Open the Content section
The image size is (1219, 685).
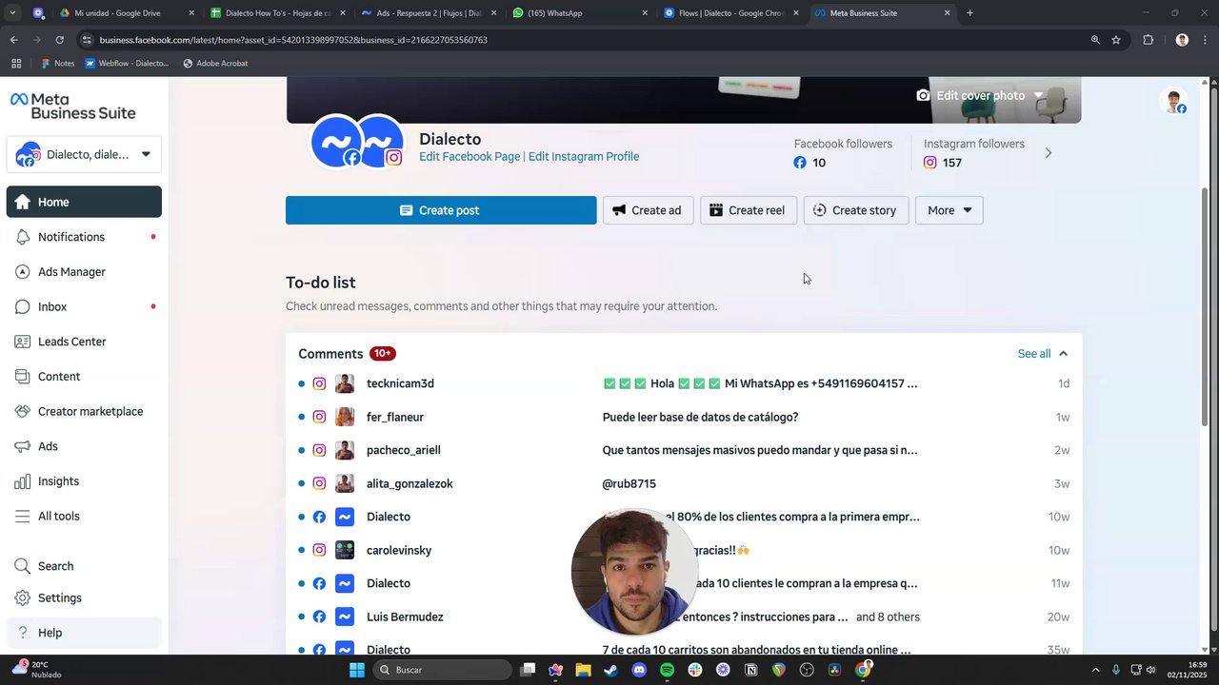click(84, 377)
